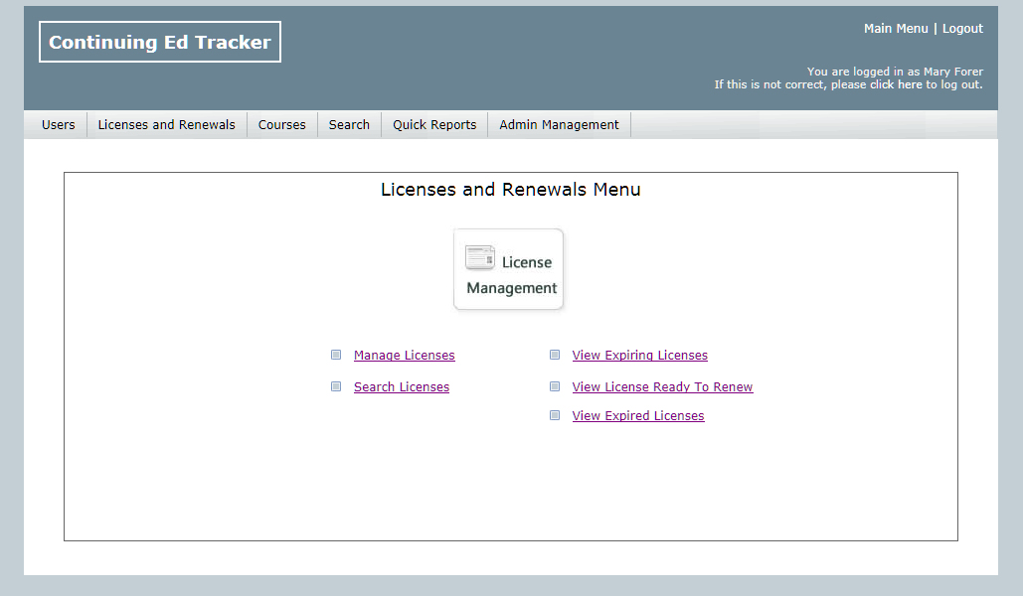The height and width of the screenshot is (596, 1023).
Task: Click the bullet icon beside Manage Licenses
Action: tap(336, 355)
